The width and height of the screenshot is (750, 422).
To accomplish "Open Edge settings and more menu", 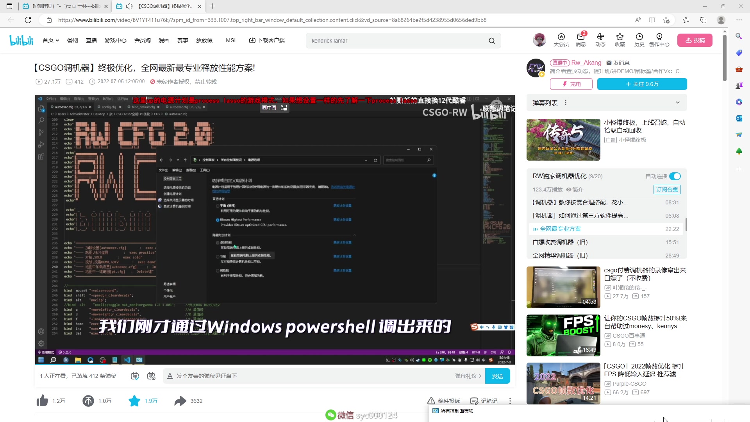I will pos(739,20).
